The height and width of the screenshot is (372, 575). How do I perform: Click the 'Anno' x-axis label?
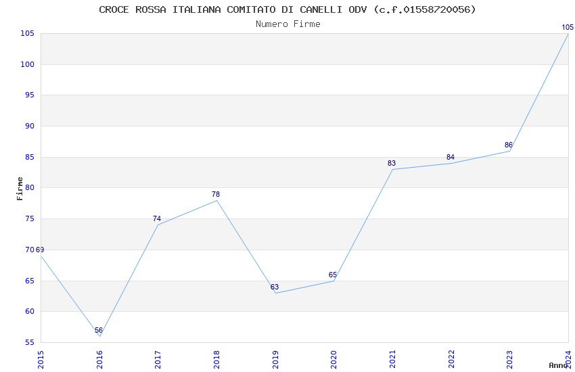[558, 365]
